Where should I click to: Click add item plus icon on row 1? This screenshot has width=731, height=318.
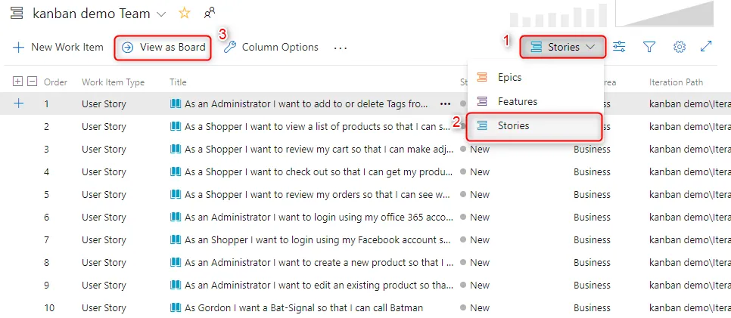click(x=18, y=104)
